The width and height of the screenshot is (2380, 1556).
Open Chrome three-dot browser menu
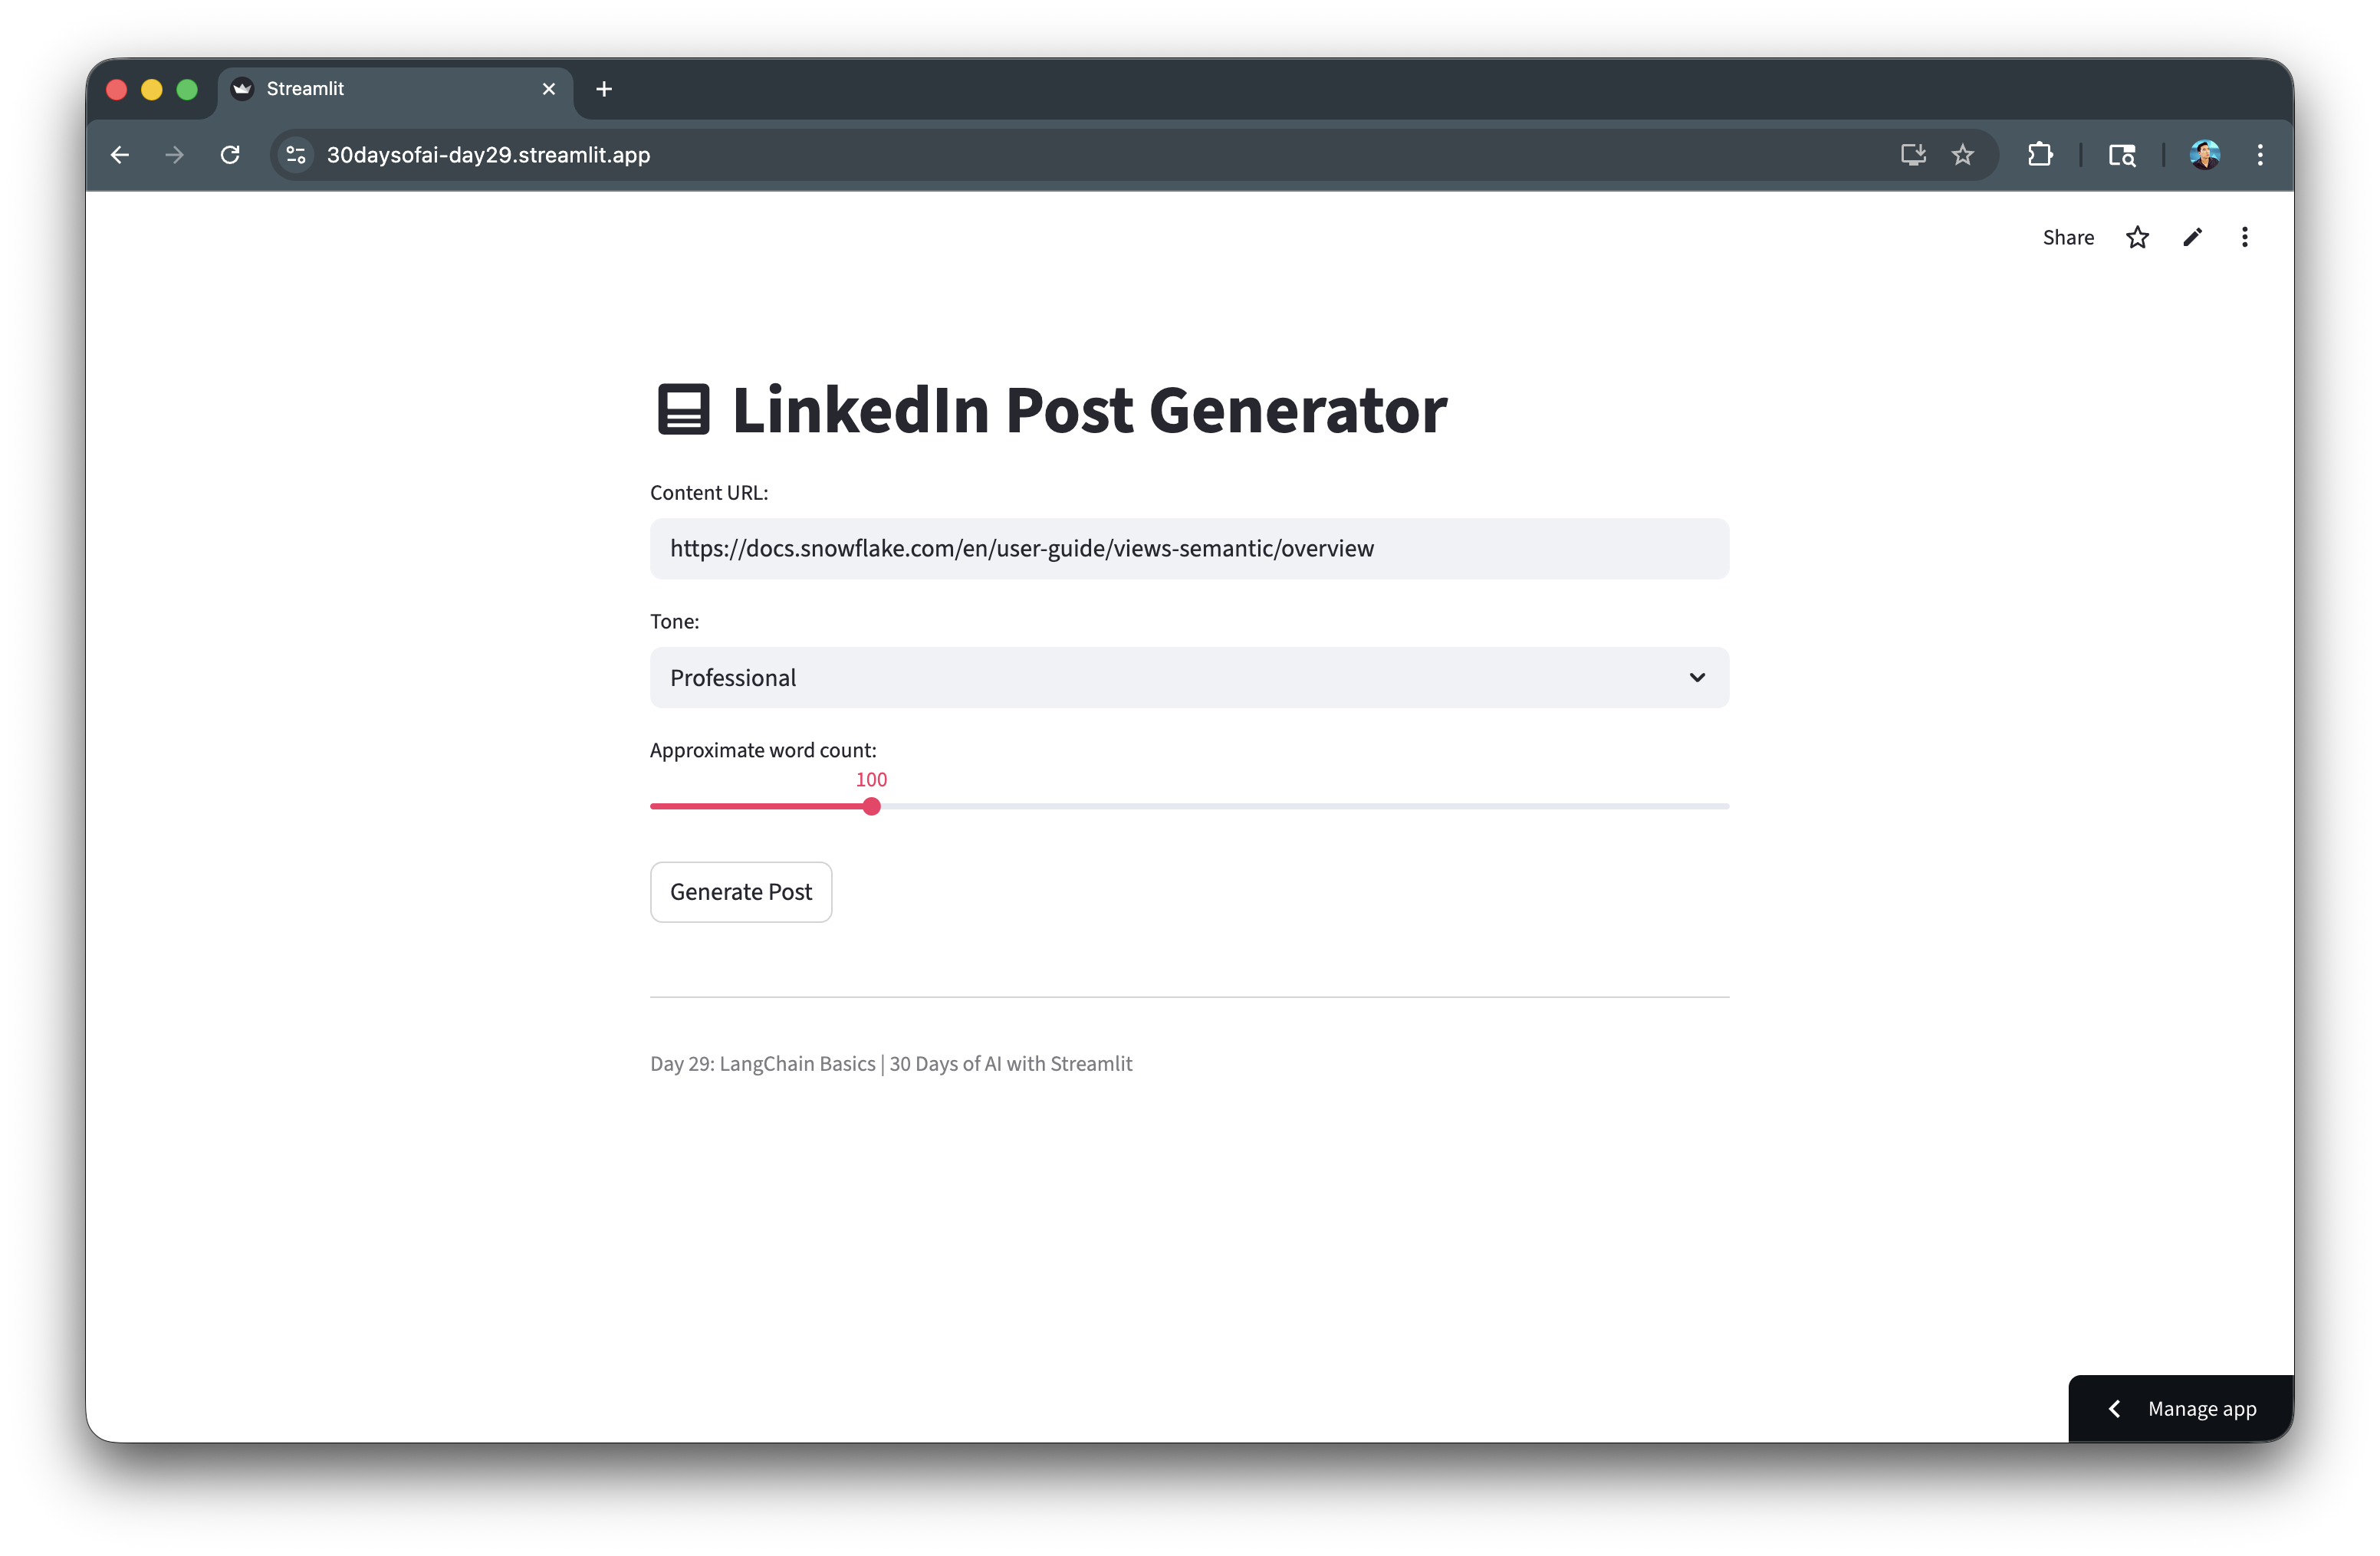[x=2260, y=155]
